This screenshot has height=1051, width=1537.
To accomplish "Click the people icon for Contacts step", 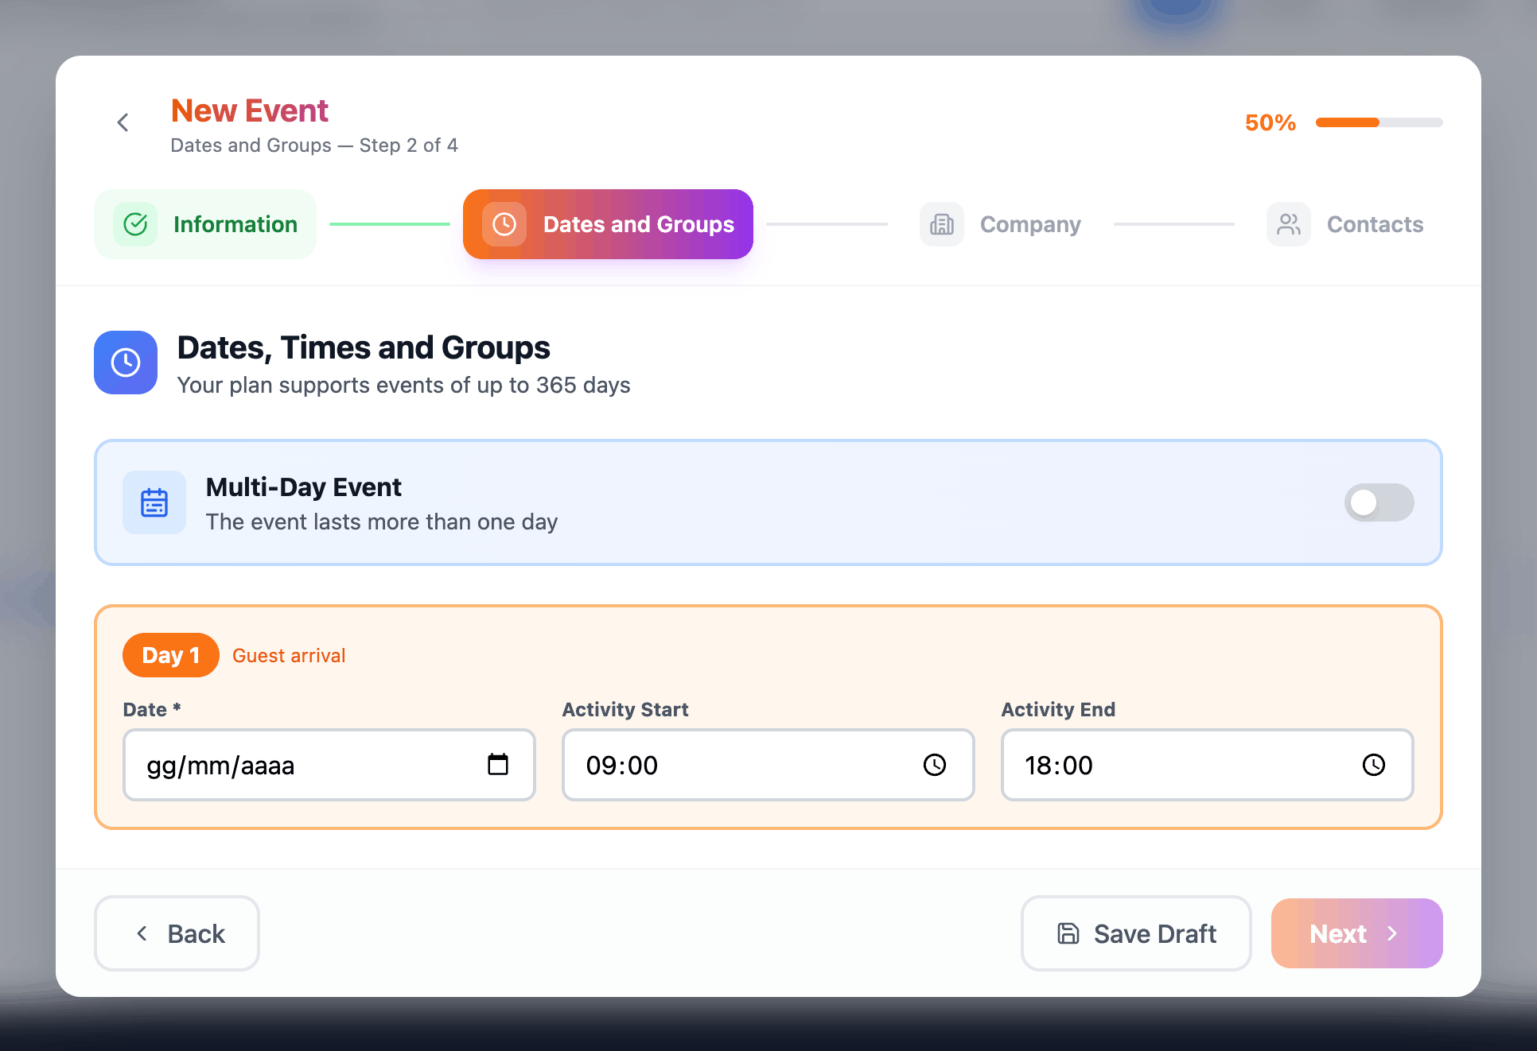I will (1289, 224).
